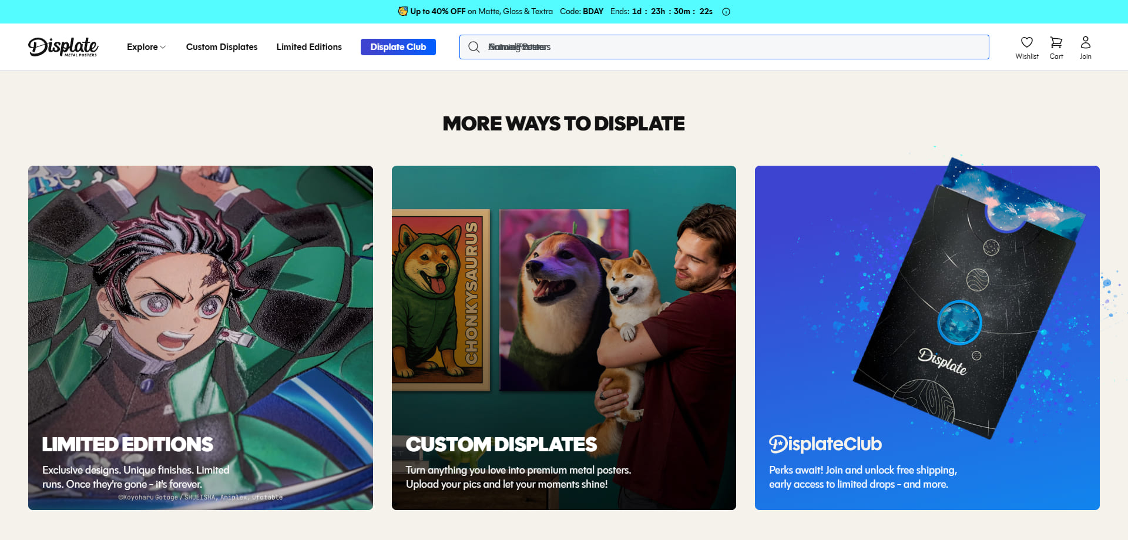Screen dimensions: 1128x540
Task: Click the search magnifier icon
Action: [474, 47]
